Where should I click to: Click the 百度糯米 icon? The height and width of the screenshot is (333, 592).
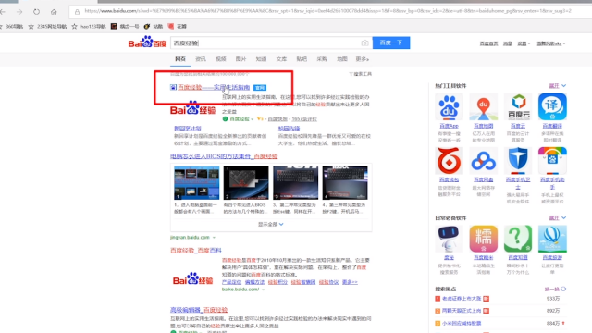483,239
